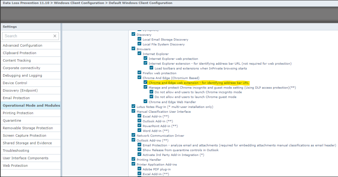Viewport: 338px width, 177px height.
Task: Toggle Firefox web protection checkbox
Action: [140, 73]
